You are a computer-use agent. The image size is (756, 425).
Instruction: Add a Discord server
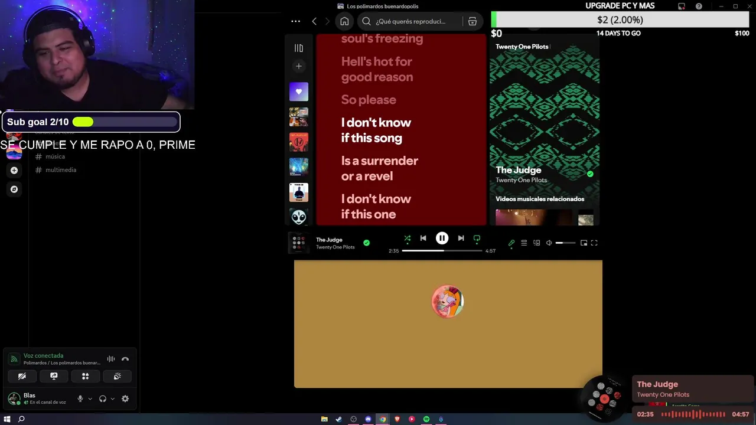pyautogui.click(x=14, y=171)
